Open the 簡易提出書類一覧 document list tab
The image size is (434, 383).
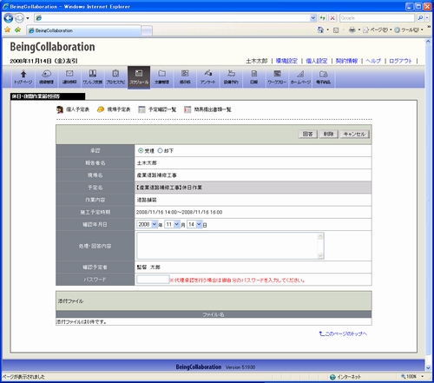coord(207,109)
